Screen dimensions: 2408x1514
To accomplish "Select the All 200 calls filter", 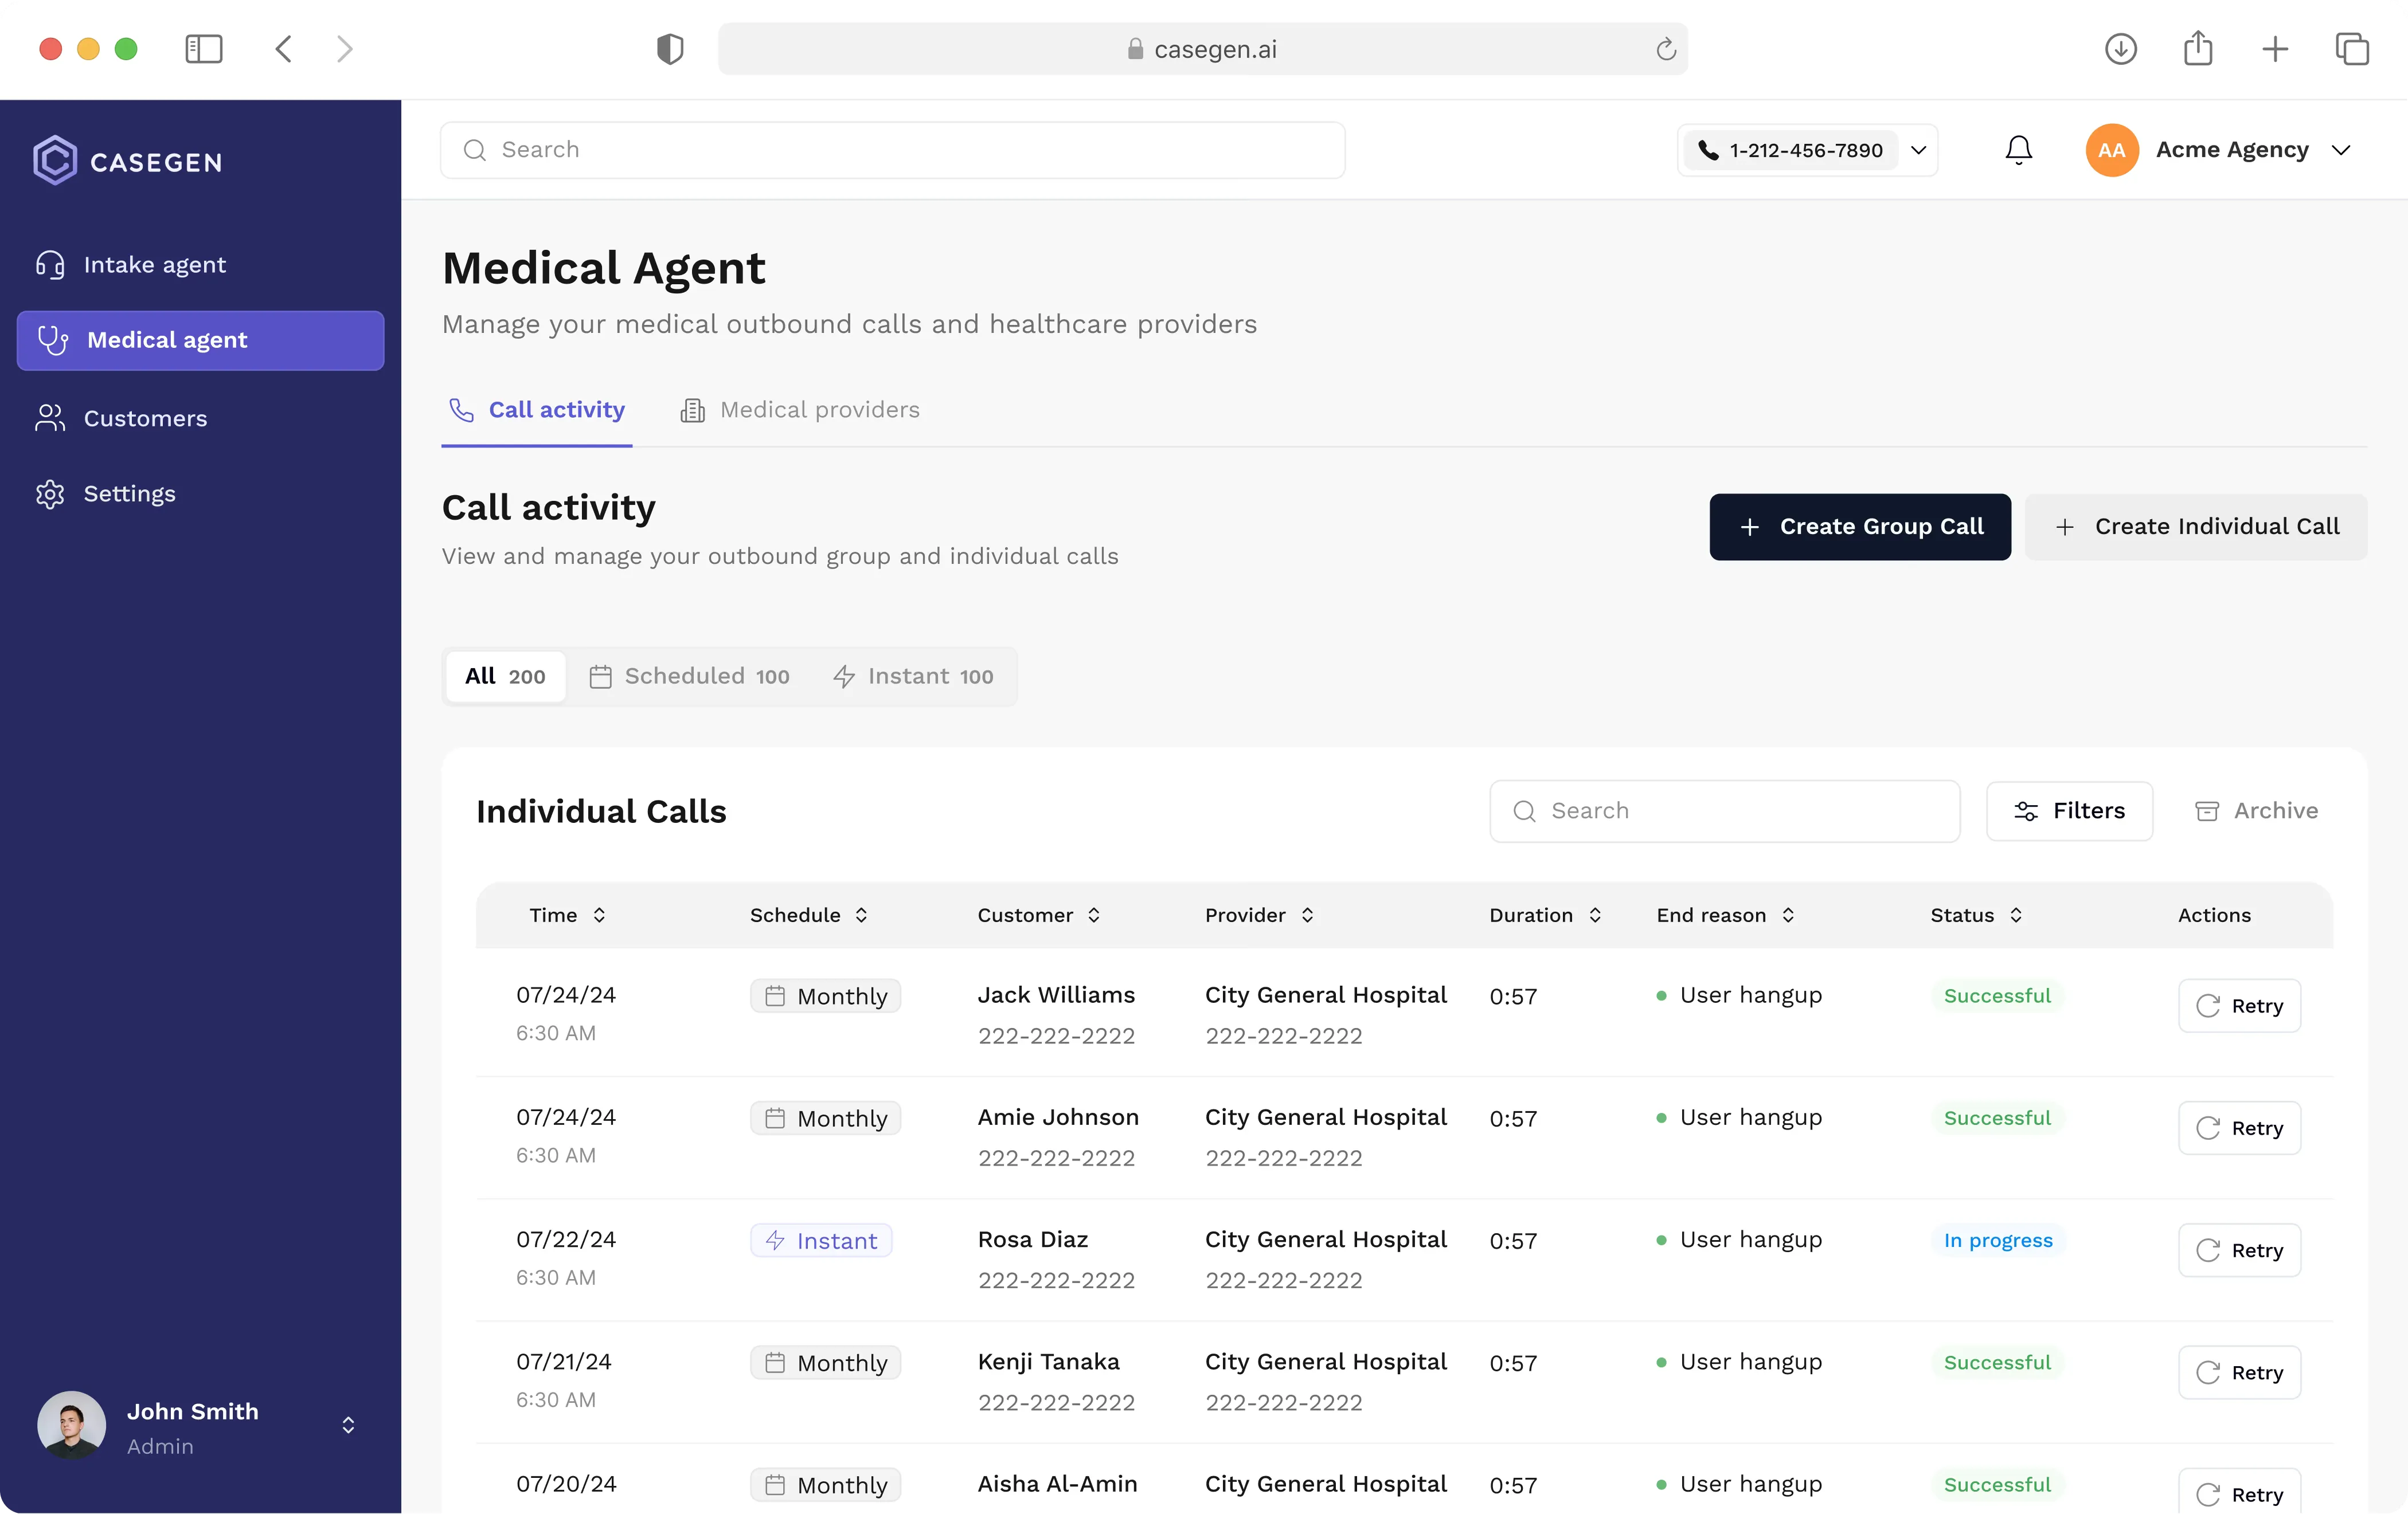I will [x=504, y=677].
